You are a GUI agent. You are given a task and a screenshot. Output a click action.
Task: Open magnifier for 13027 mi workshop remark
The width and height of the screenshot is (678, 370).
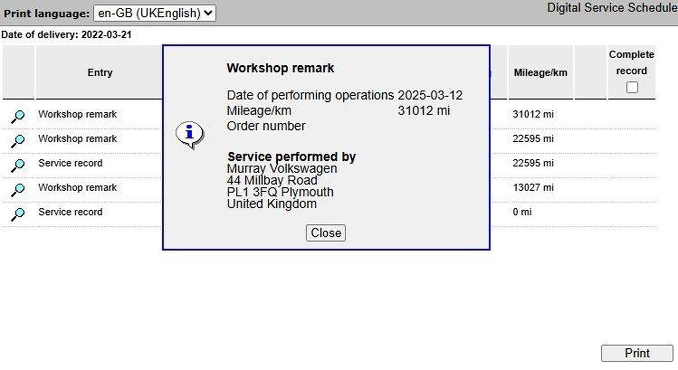pos(18,189)
